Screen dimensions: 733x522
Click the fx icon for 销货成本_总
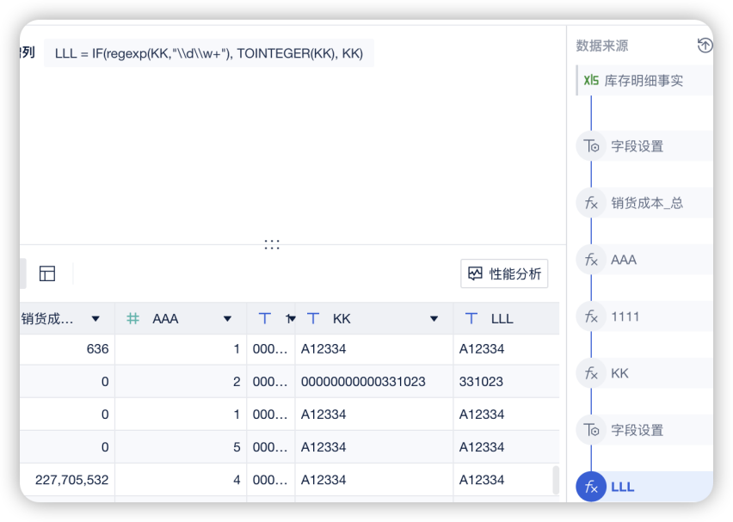click(x=591, y=203)
